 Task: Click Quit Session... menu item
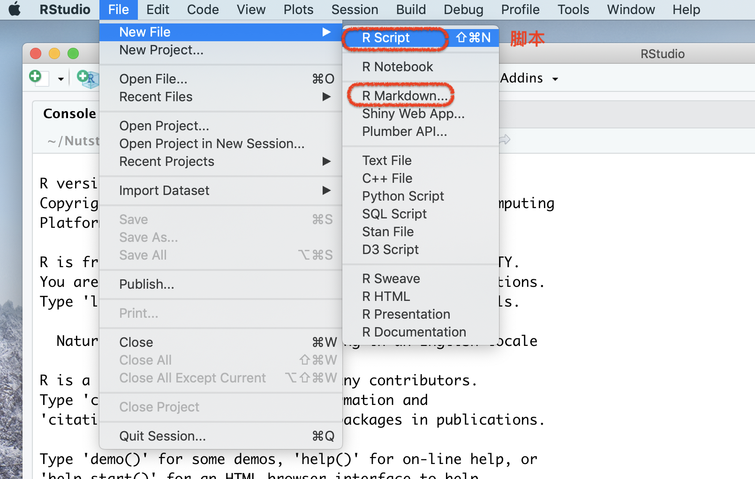point(221,436)
